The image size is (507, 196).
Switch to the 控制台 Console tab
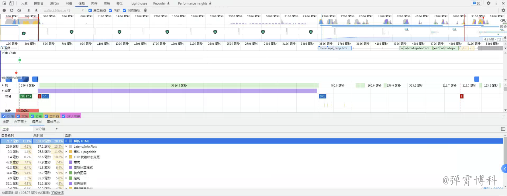click(x=39, y=3)
